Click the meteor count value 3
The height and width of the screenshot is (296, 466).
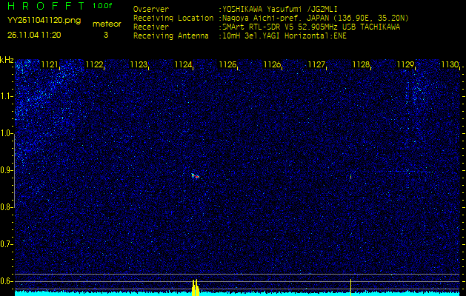tap(105, 35)
